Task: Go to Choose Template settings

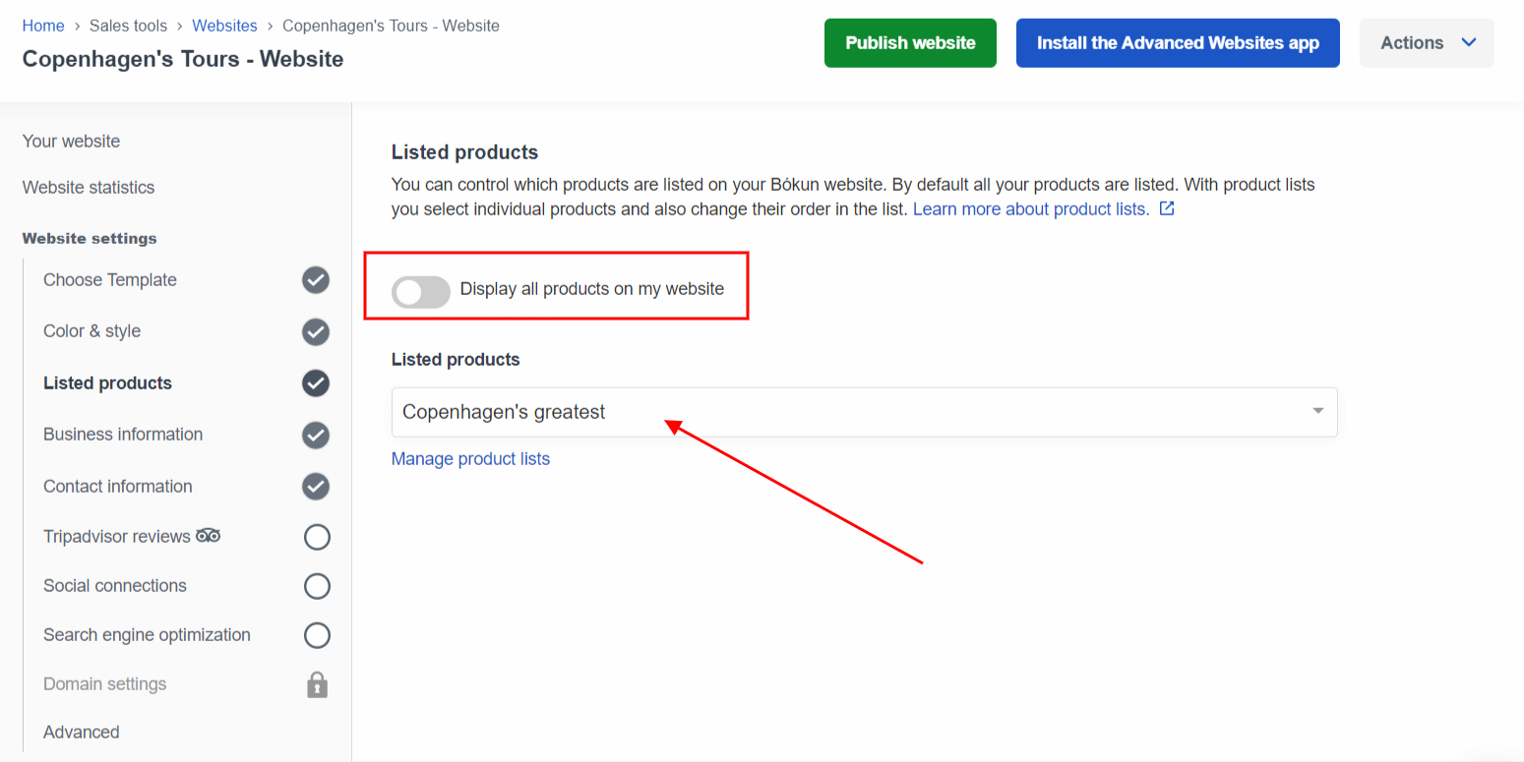Action: click(110, 280)
